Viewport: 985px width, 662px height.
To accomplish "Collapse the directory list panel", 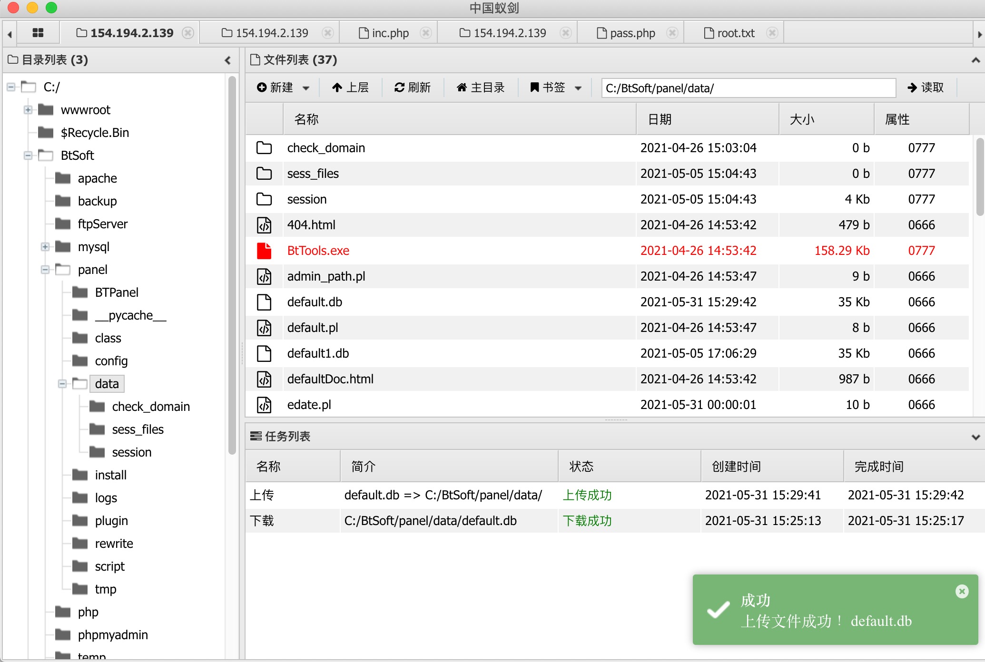I will [228, 60].
